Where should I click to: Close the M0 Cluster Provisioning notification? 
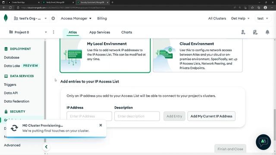[100, 125]
